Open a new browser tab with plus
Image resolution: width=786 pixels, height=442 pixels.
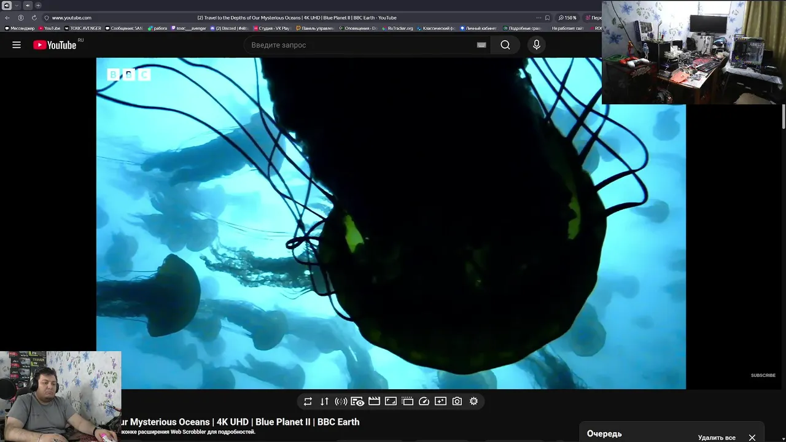(x=38, y=6)
